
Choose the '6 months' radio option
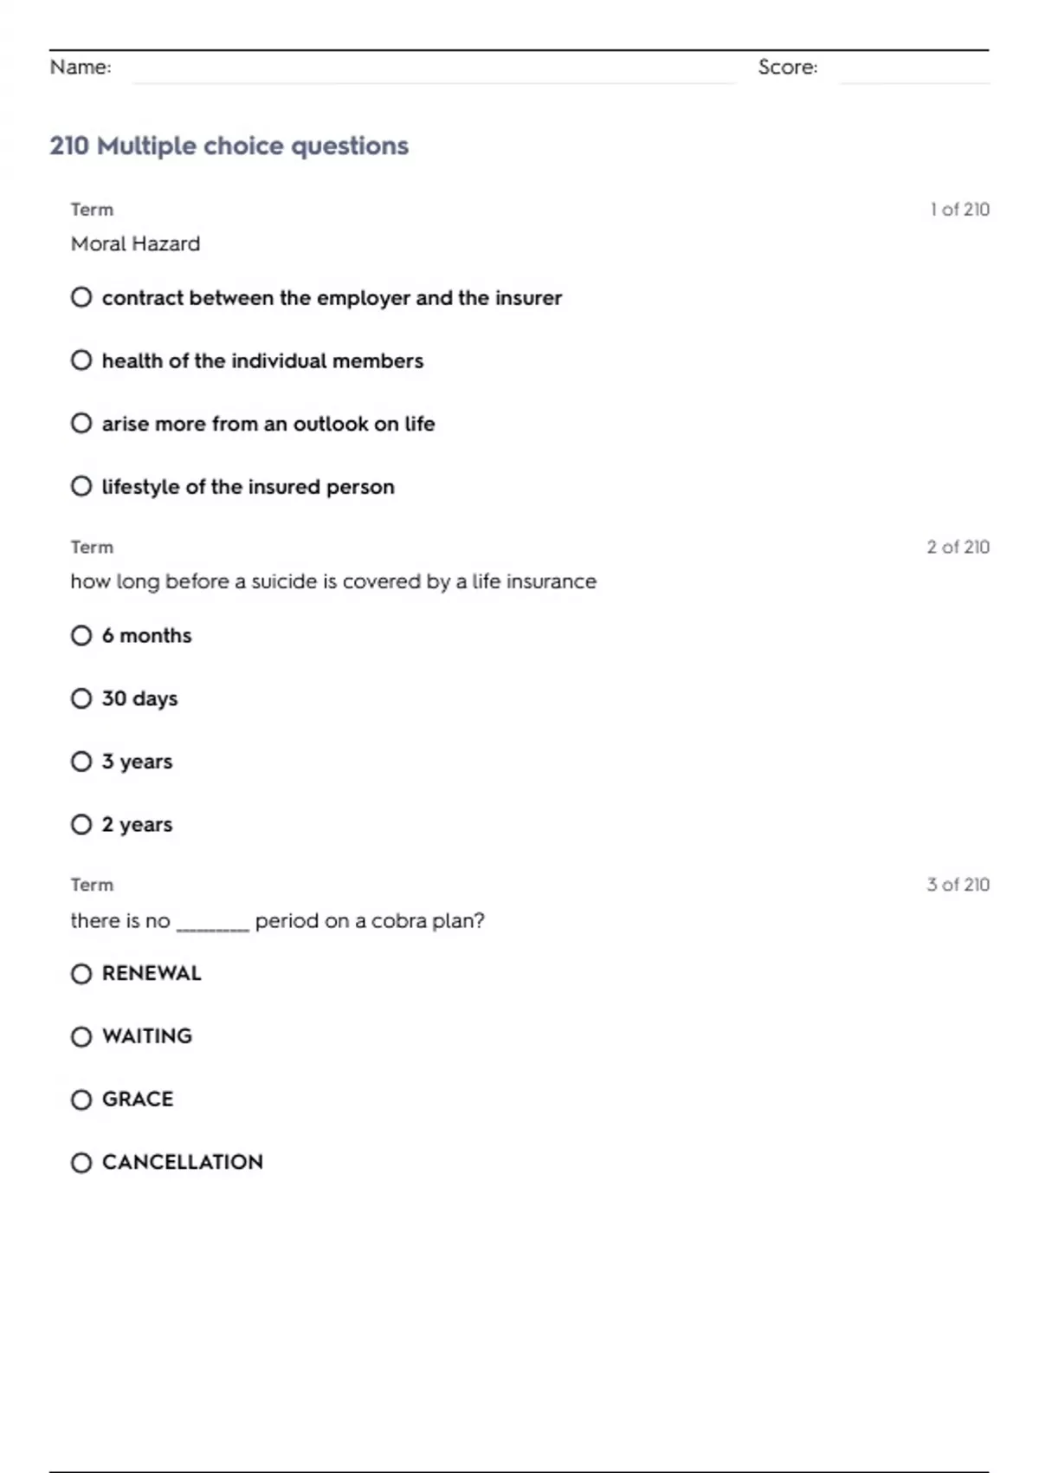coord(81,636)
